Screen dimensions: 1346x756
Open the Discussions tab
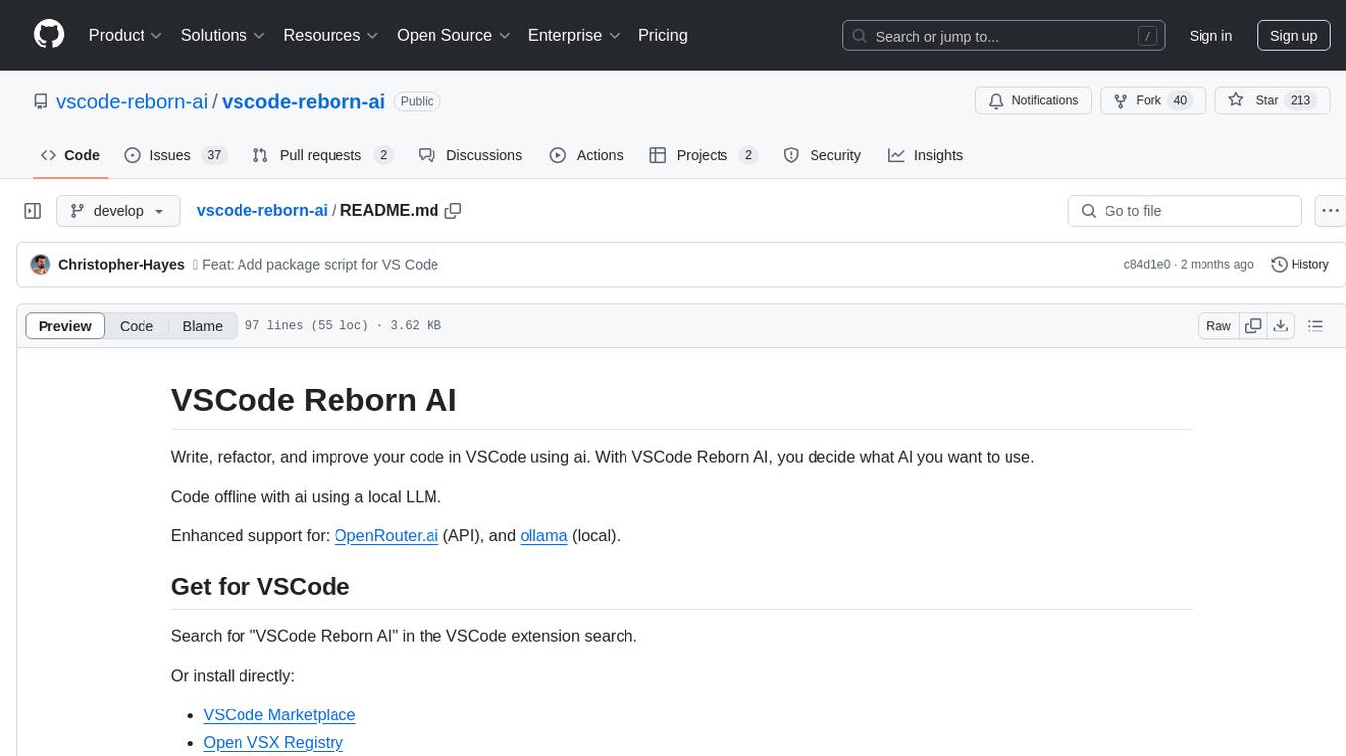click(470, 155)
